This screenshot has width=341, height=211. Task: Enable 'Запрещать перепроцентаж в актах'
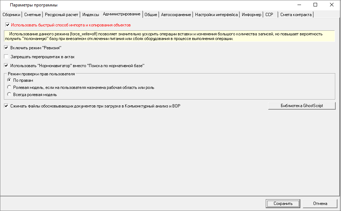tap(6, 56)
